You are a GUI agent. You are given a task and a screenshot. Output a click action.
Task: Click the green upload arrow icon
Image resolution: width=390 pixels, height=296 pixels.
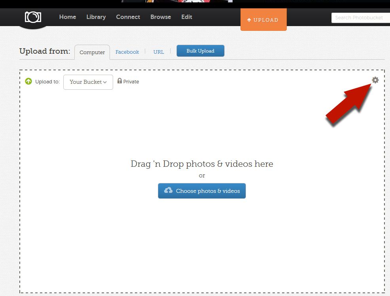point(28,81)
